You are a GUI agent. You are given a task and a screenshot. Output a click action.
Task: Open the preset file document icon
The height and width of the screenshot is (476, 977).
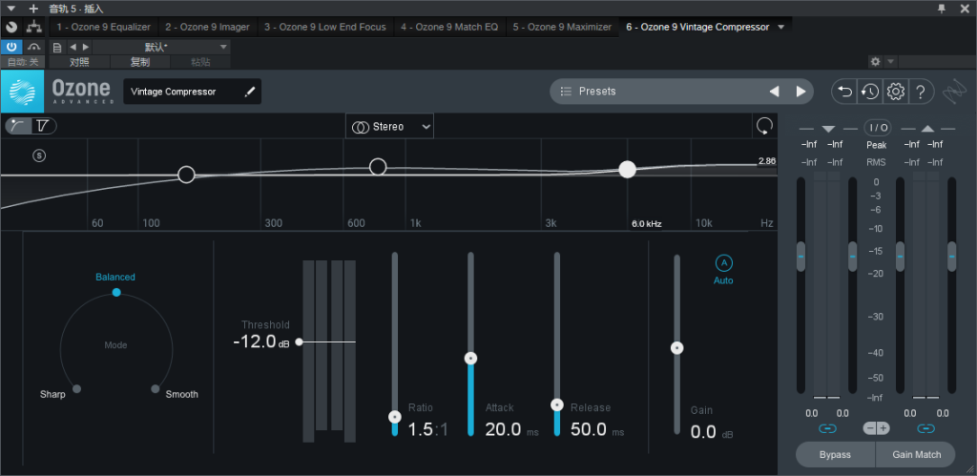[57, 47]
